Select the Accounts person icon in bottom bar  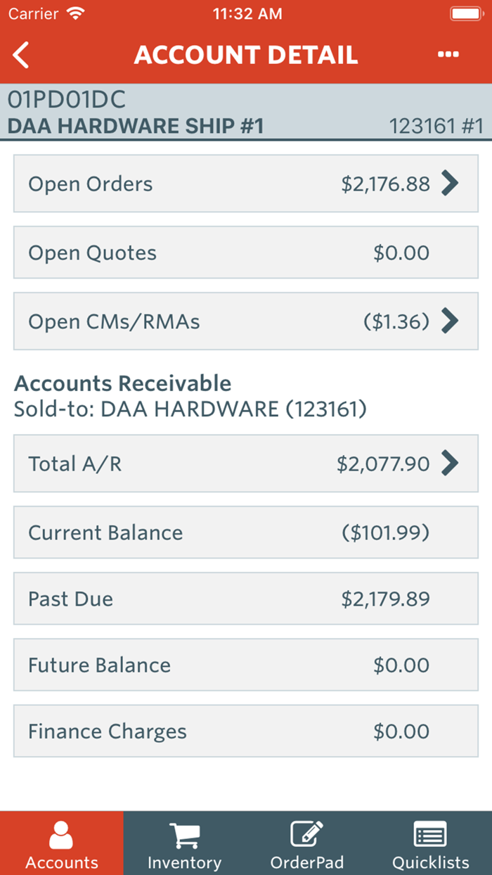point(61,834)
